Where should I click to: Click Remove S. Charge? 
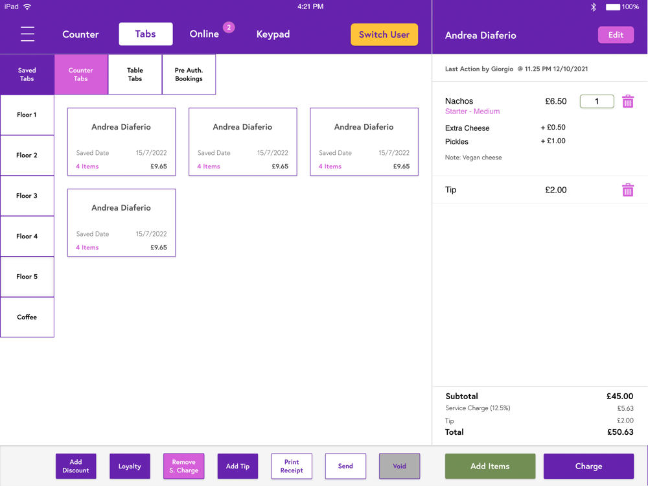coord(184,466)
